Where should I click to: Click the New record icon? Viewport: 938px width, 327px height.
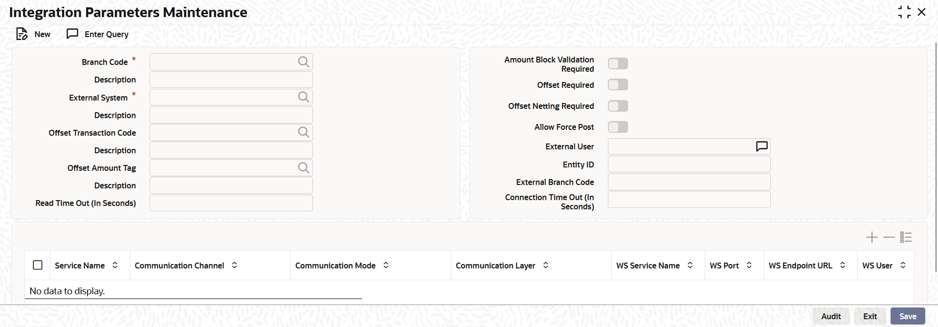point(22,34)
